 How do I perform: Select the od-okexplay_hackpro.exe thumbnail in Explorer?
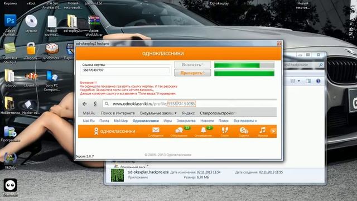pos(117,175)
